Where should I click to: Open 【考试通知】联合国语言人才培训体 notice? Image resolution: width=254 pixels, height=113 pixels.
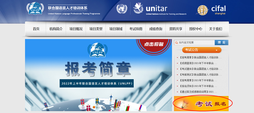pyautogui.click(x=200, y=69)
